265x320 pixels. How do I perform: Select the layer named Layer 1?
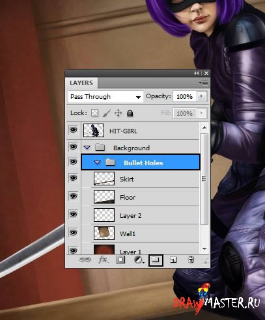point(130,252)
